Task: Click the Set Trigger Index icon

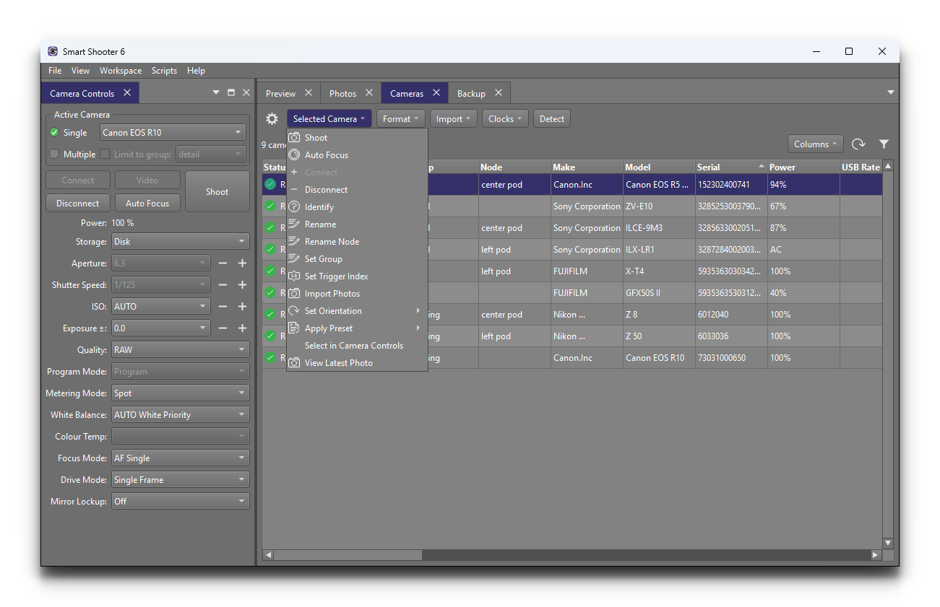Action: click(x=294, y=276)
